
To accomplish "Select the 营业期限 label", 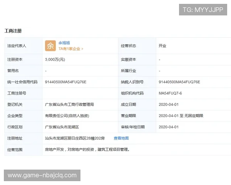I will (129, 116).
